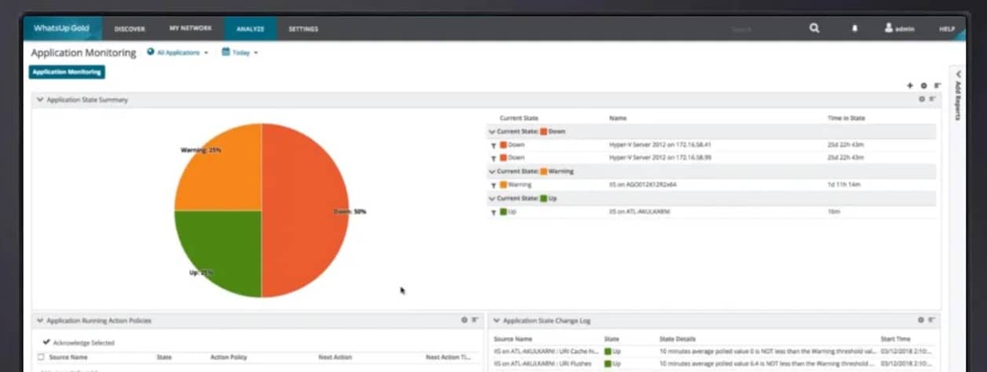Select the Application Monitoring tab button
The height and width of the screenshot is (372, 987).
point(67,72)
